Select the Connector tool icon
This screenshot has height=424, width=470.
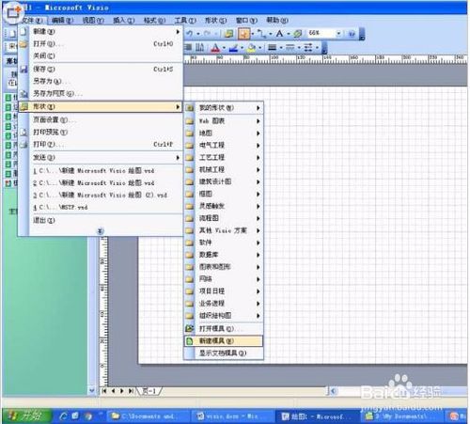[x=261, y=33]
